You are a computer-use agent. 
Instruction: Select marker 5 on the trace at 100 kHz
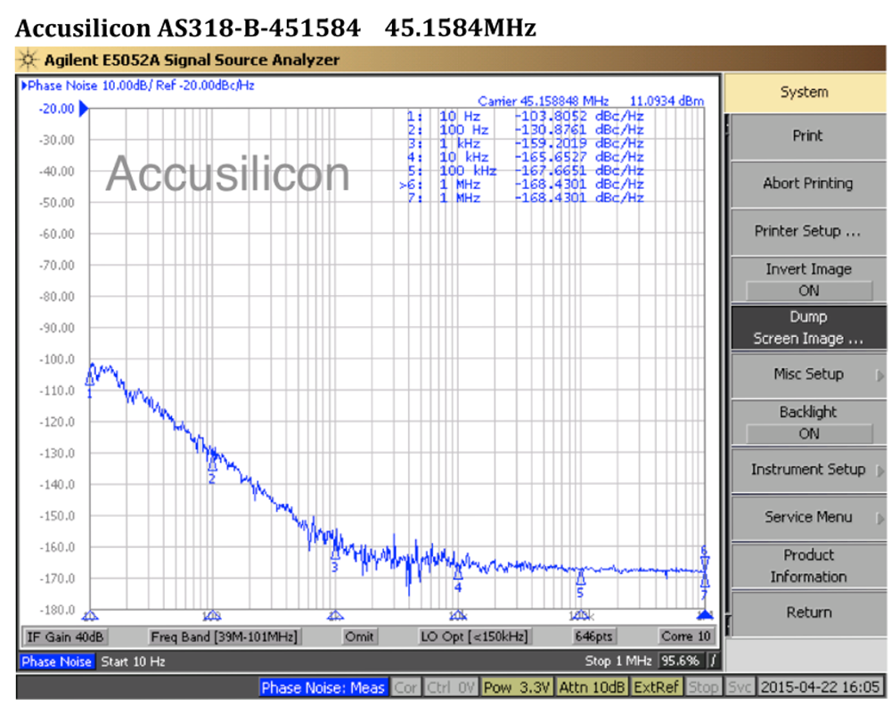(x=580, y=578)
